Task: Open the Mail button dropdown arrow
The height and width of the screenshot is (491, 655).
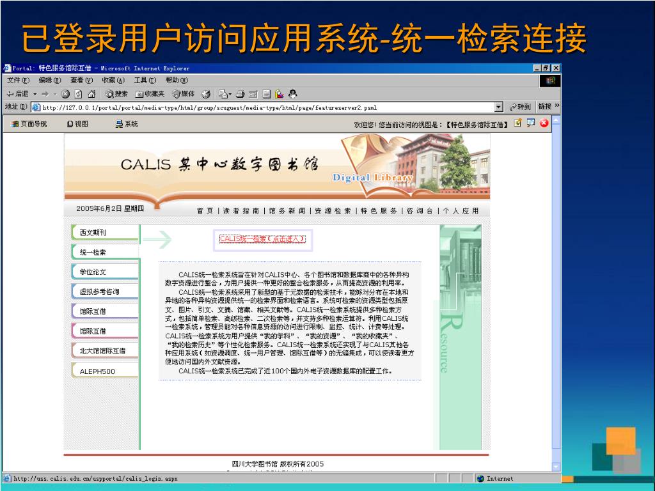Action: click(230, 95)
